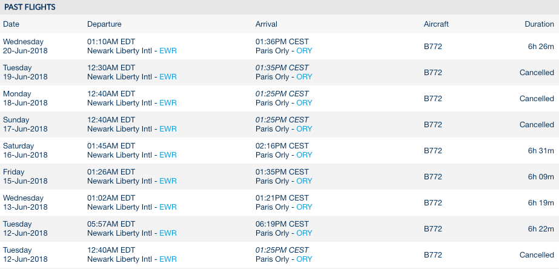Open ORY link in 20-Jun-2018 row
The height and width of the screenshot is (269, 559).
(304, 51)
